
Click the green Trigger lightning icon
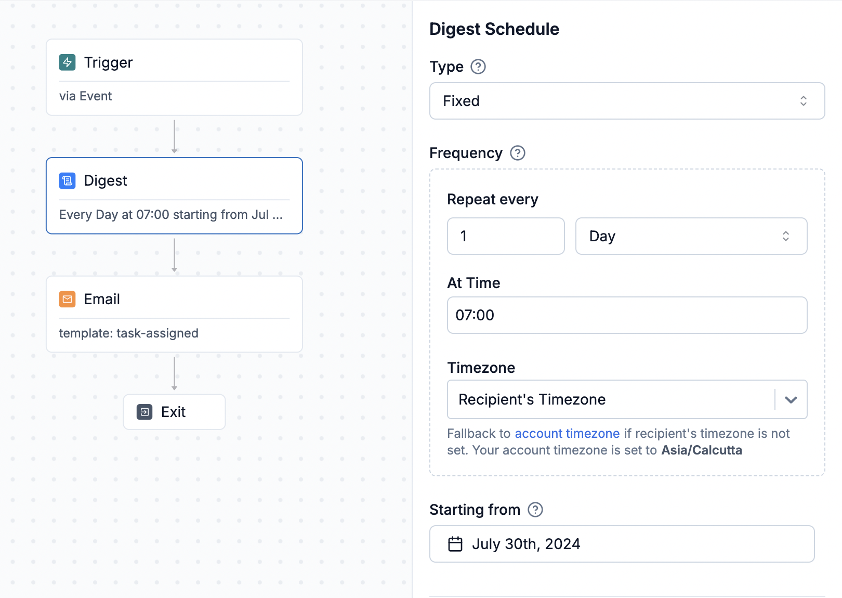pyautogui.click(x=68, y=62)
